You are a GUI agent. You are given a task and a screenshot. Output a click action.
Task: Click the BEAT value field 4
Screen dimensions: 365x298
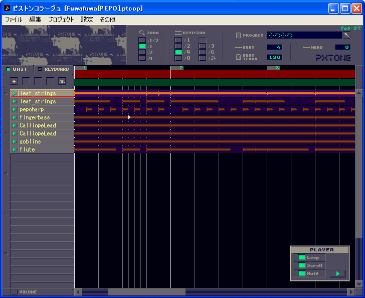275,47
